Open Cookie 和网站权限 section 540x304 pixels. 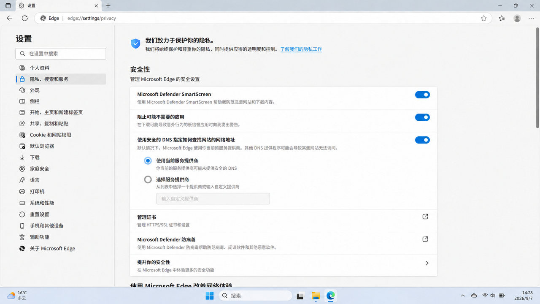pos(61,135)
